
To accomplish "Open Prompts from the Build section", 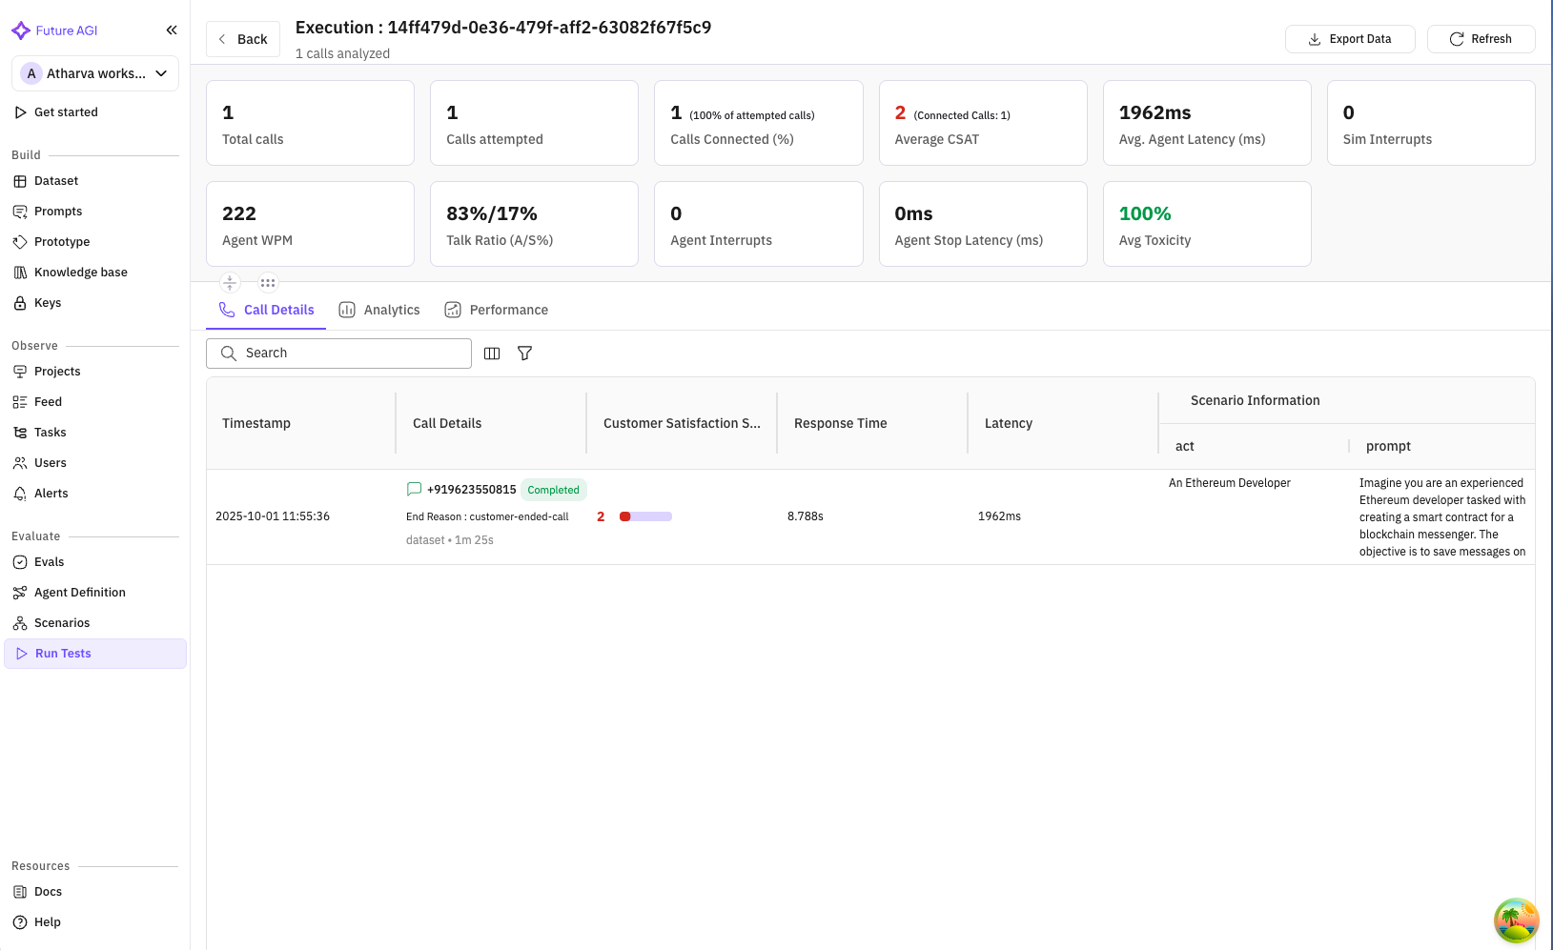I will coord(58,211).
